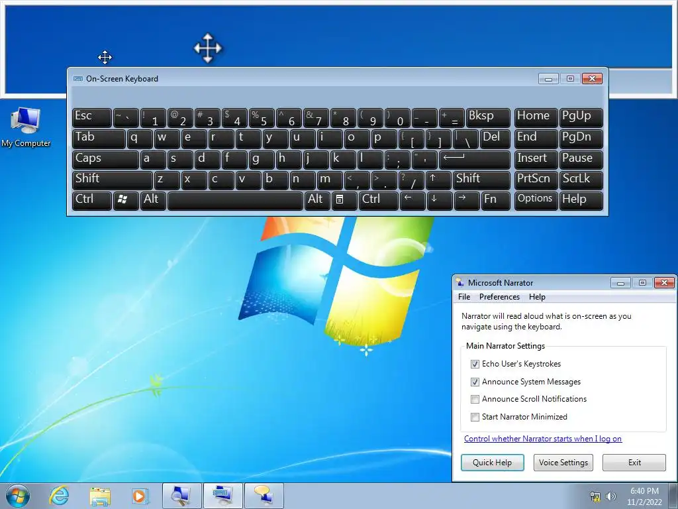Click the PgUp key
Viewport: 678px width, 509px height.
click(x=581, y=117)
